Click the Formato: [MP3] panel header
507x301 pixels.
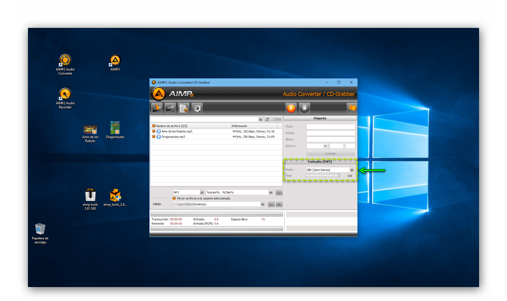pyautogui.click(x=320, y=162)
